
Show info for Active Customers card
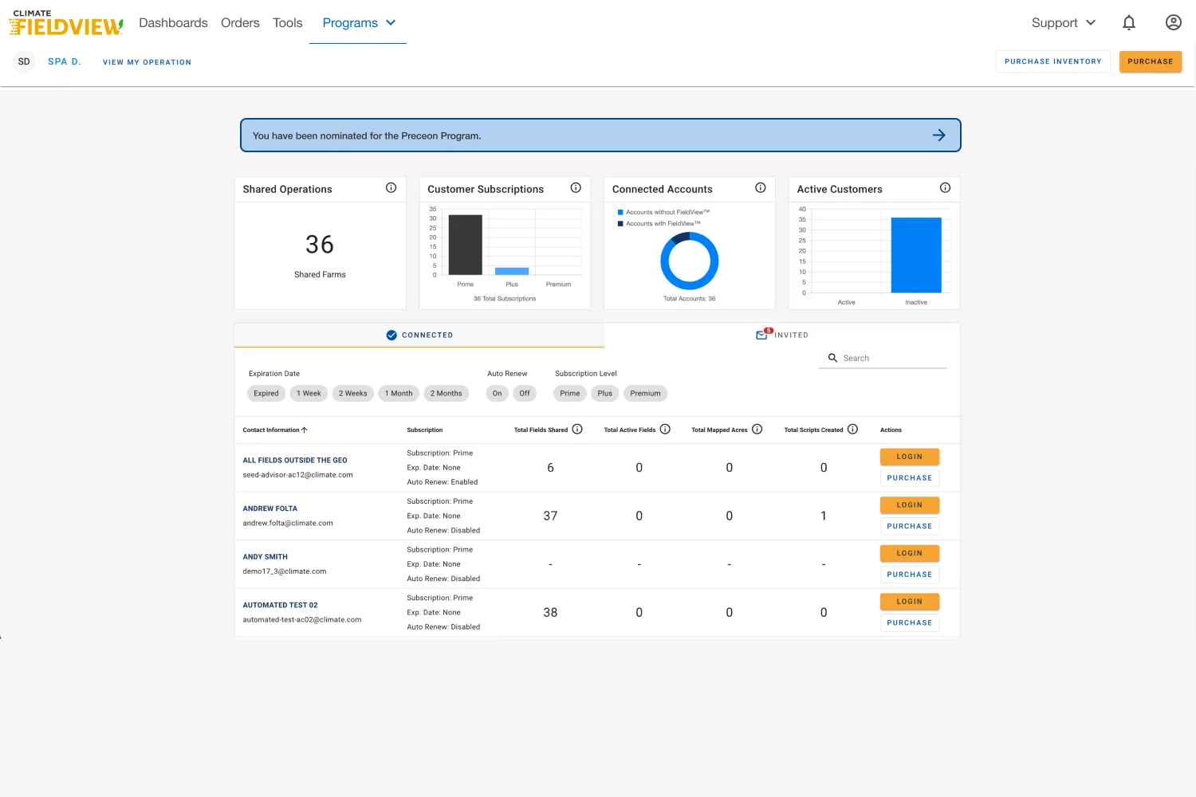[x=945, y=188]
